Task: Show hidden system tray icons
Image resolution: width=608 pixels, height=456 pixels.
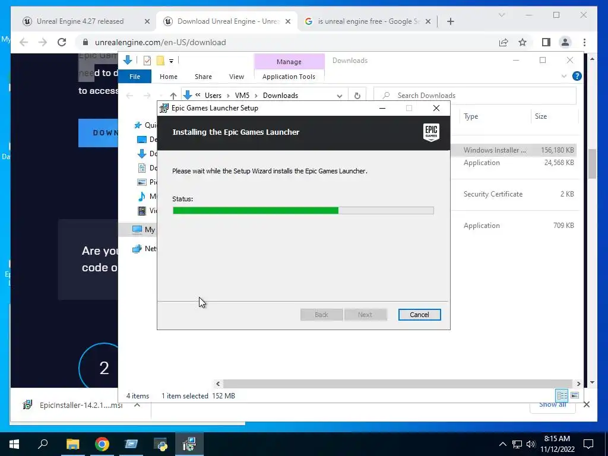Action: click(x=502, y=444)
